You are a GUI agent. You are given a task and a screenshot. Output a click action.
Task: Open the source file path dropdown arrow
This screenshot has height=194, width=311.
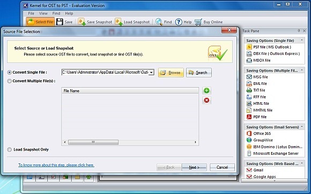coord(151,73)
